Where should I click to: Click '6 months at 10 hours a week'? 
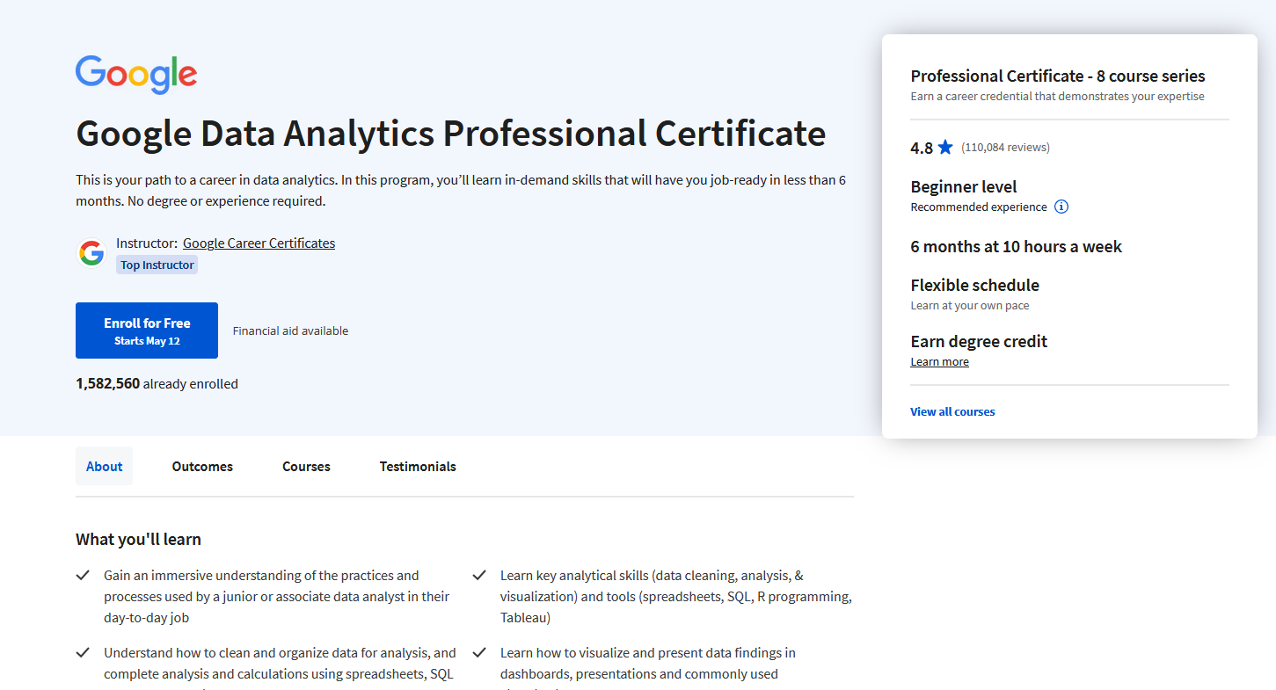tap(1017, 247)
